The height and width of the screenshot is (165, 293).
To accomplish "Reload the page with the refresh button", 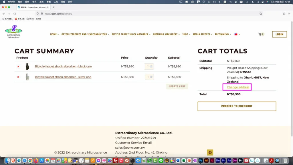I will click(x=15, y=13).
